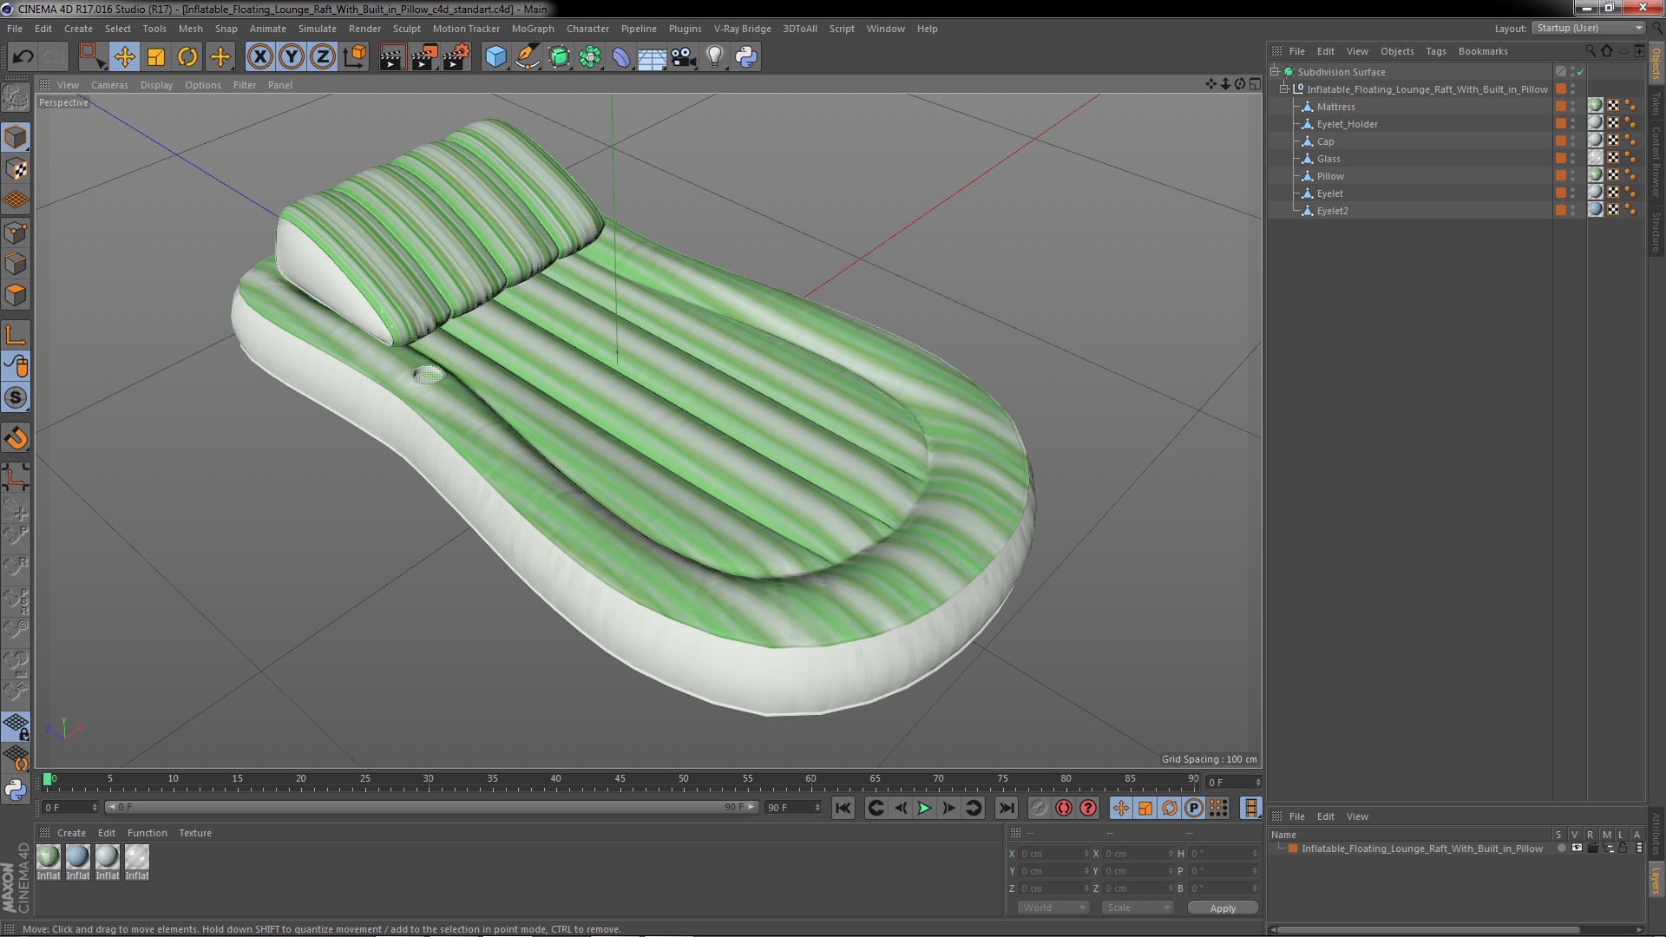The image size is (1666, 937).
Task: Open material manager Create menu
Action: pos(71,833)
